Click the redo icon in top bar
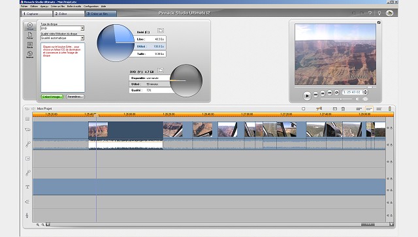 (362, 13)
